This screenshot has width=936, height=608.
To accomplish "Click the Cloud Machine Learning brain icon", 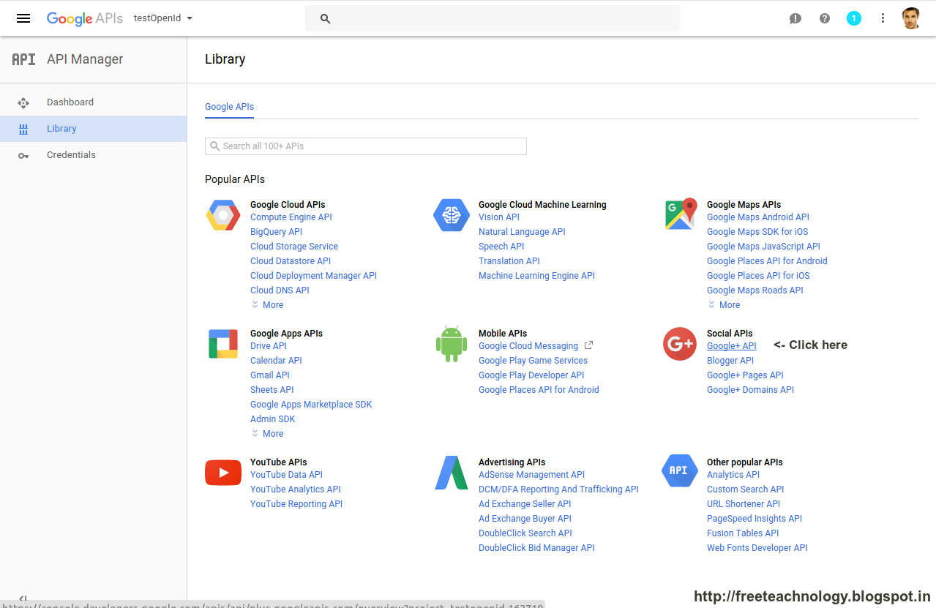I will [452, 215].
